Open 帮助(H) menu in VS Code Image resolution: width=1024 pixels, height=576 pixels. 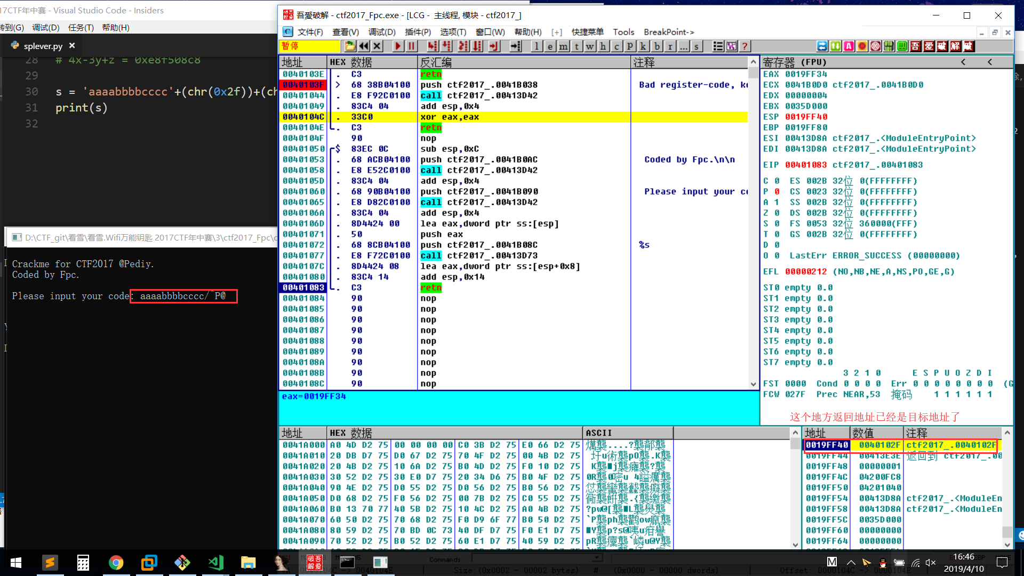click(x=116, y=27)
